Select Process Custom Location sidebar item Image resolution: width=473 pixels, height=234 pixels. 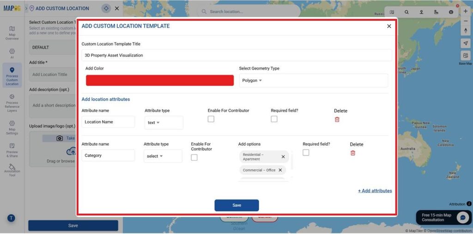(12, 75)
